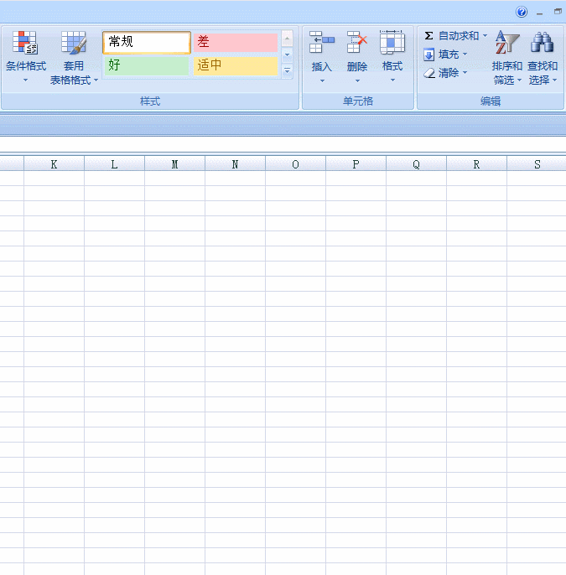566x575 pixels.
Task: Expand the 条件格式 dropdown arrow
Action: [25, 80]
